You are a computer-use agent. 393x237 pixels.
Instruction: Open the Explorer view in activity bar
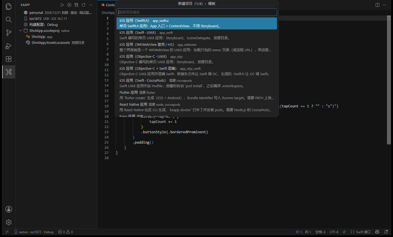coord(9,7)
